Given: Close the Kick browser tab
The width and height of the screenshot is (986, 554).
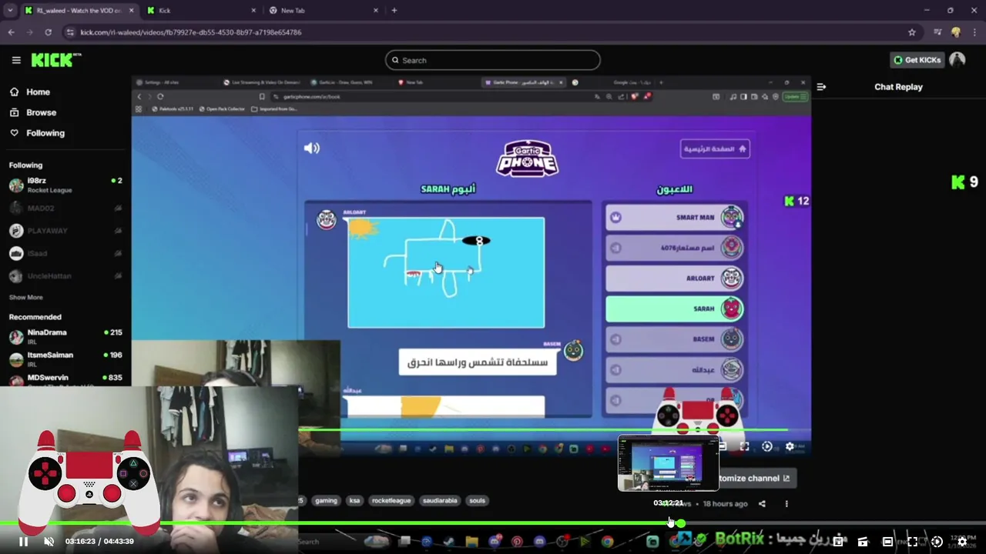Looking at the screenshot, I should click(253, 10).
